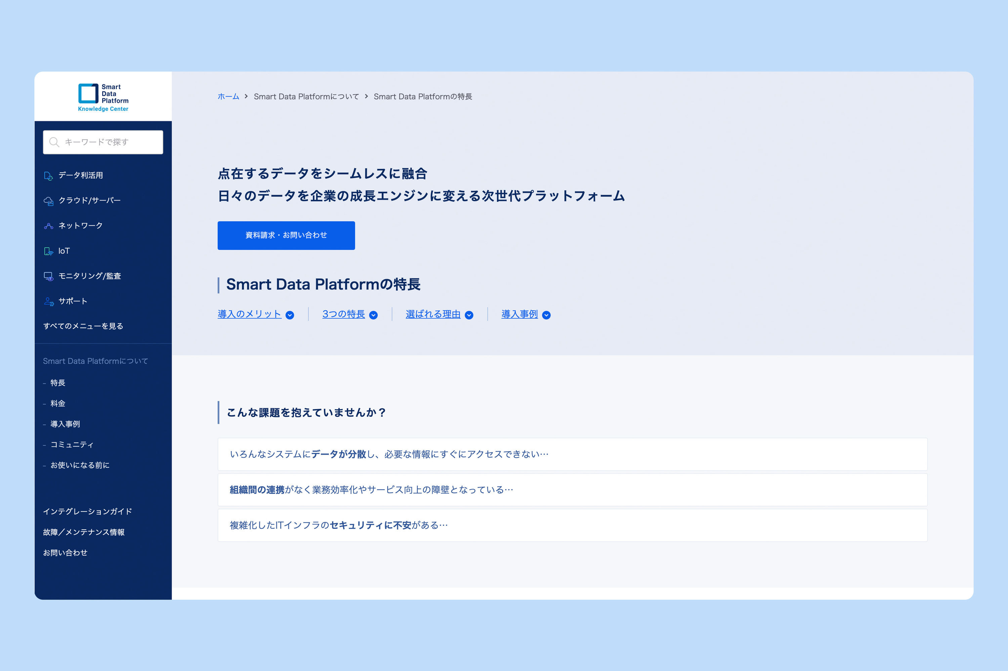Click the Smart Data Platformの特長 breadcrumb text
The height and width of the screenshot is (671, 1008).
pyautogui.click(x=423, y=97)
